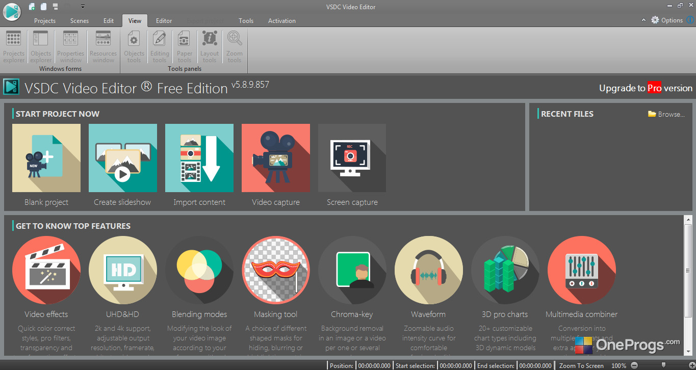696x370 pixels.
Task: Click Zoom To Screen in status bar
Action: (581, 365)
